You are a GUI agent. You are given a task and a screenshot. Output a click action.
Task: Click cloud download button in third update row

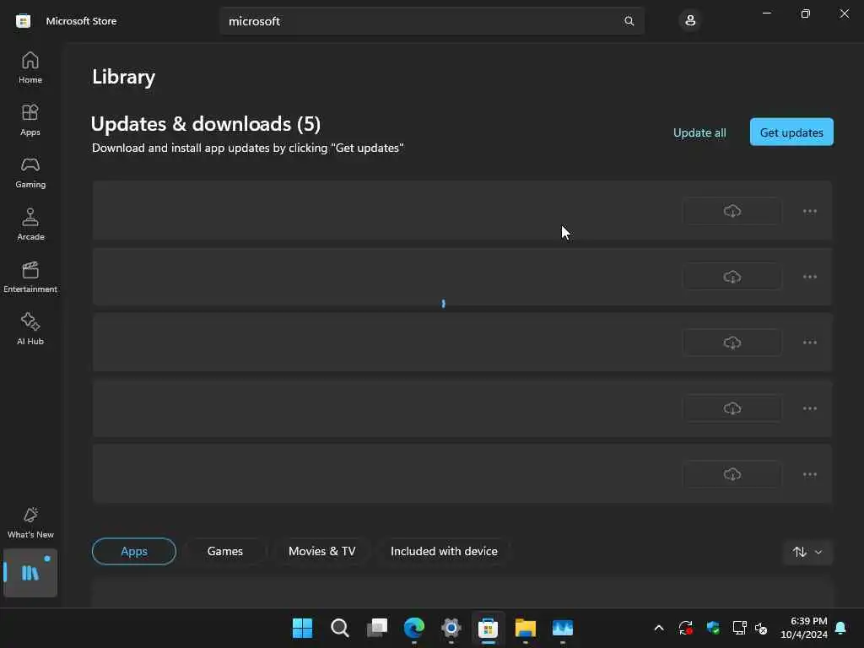coord(732,343)
